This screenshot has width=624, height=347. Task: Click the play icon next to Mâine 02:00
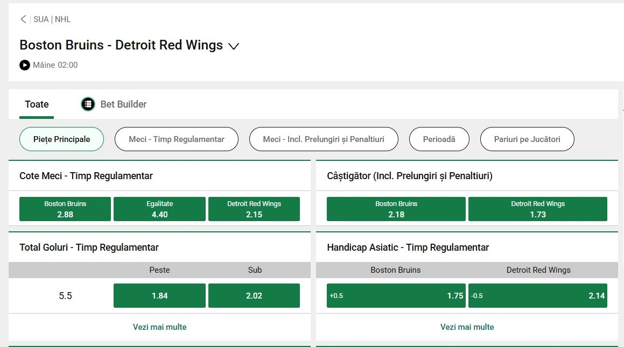24,65
